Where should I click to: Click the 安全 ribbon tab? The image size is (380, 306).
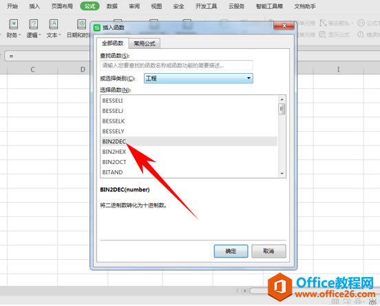[178, 6]
